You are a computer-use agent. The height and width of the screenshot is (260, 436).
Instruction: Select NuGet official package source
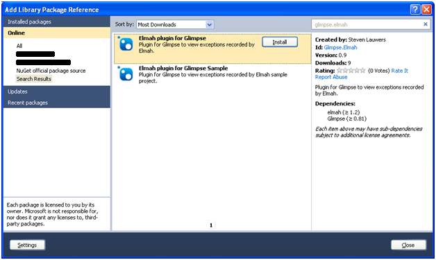point(51,71)
